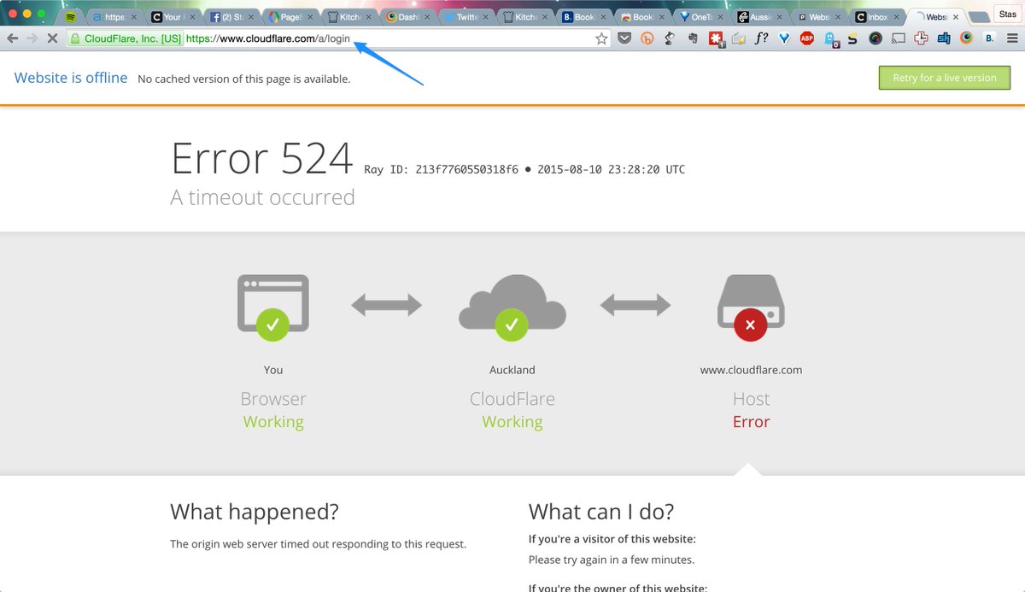The image size is (1025, 592).
Task: Click the red cross extension icon
Action: tap(921, 38)
